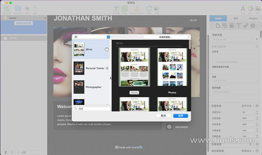
Task: Click the help icon beside 居中布局
Action: [x=257, y=106]
